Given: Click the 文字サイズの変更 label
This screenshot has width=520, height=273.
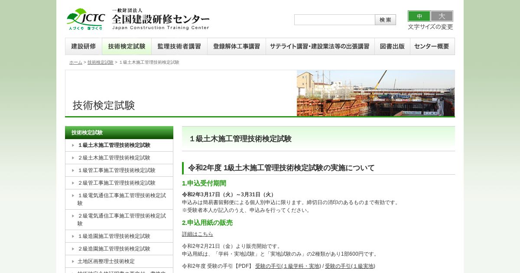Looking at the screenshot, I should [x=430, y=27].
